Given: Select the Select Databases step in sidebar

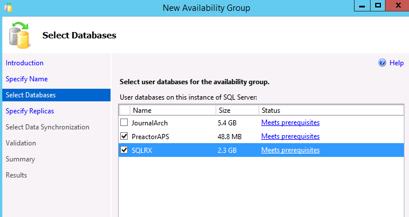Looking at the screenshot, I should pyautogui.click(x=56, y=95).
